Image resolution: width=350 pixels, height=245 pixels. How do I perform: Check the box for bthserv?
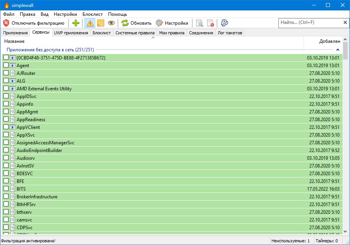coord(6,211)
